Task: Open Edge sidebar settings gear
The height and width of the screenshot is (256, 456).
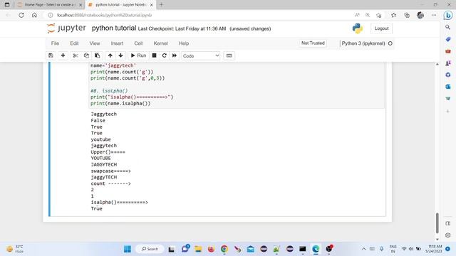Action: pos(448,235)
